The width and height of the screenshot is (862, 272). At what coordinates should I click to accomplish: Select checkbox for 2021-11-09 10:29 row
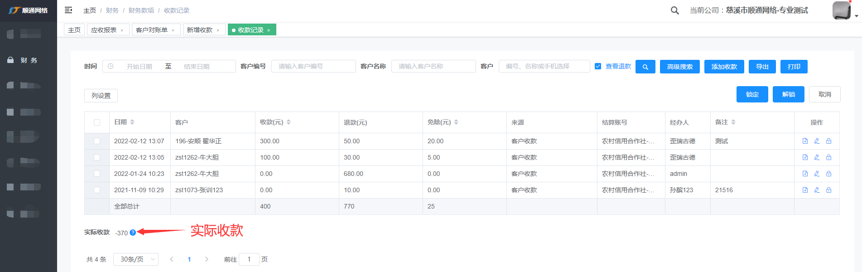tap(97, 190)
